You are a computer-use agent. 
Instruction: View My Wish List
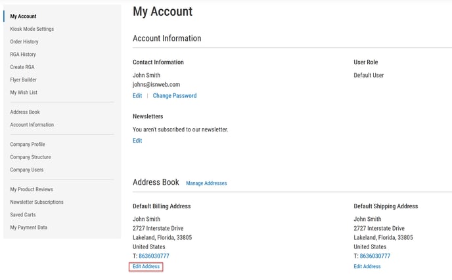tap(24, 93)
